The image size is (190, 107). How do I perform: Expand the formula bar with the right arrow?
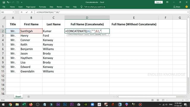click(188, 12)
